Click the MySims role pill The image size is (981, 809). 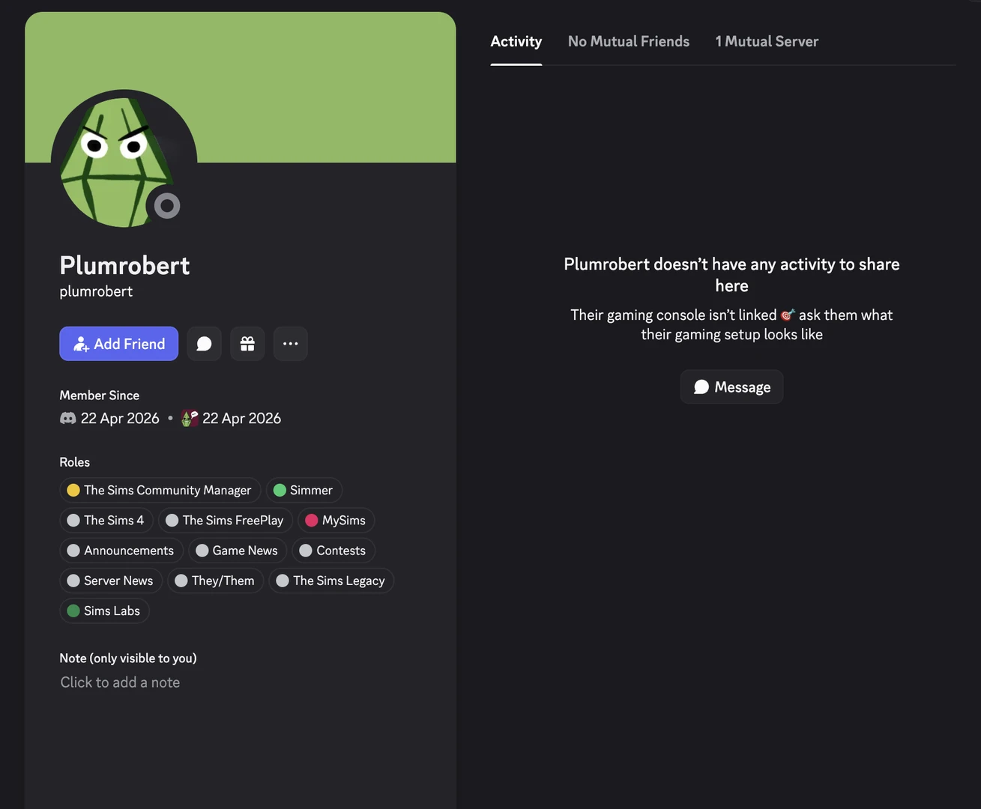(336, 520)
